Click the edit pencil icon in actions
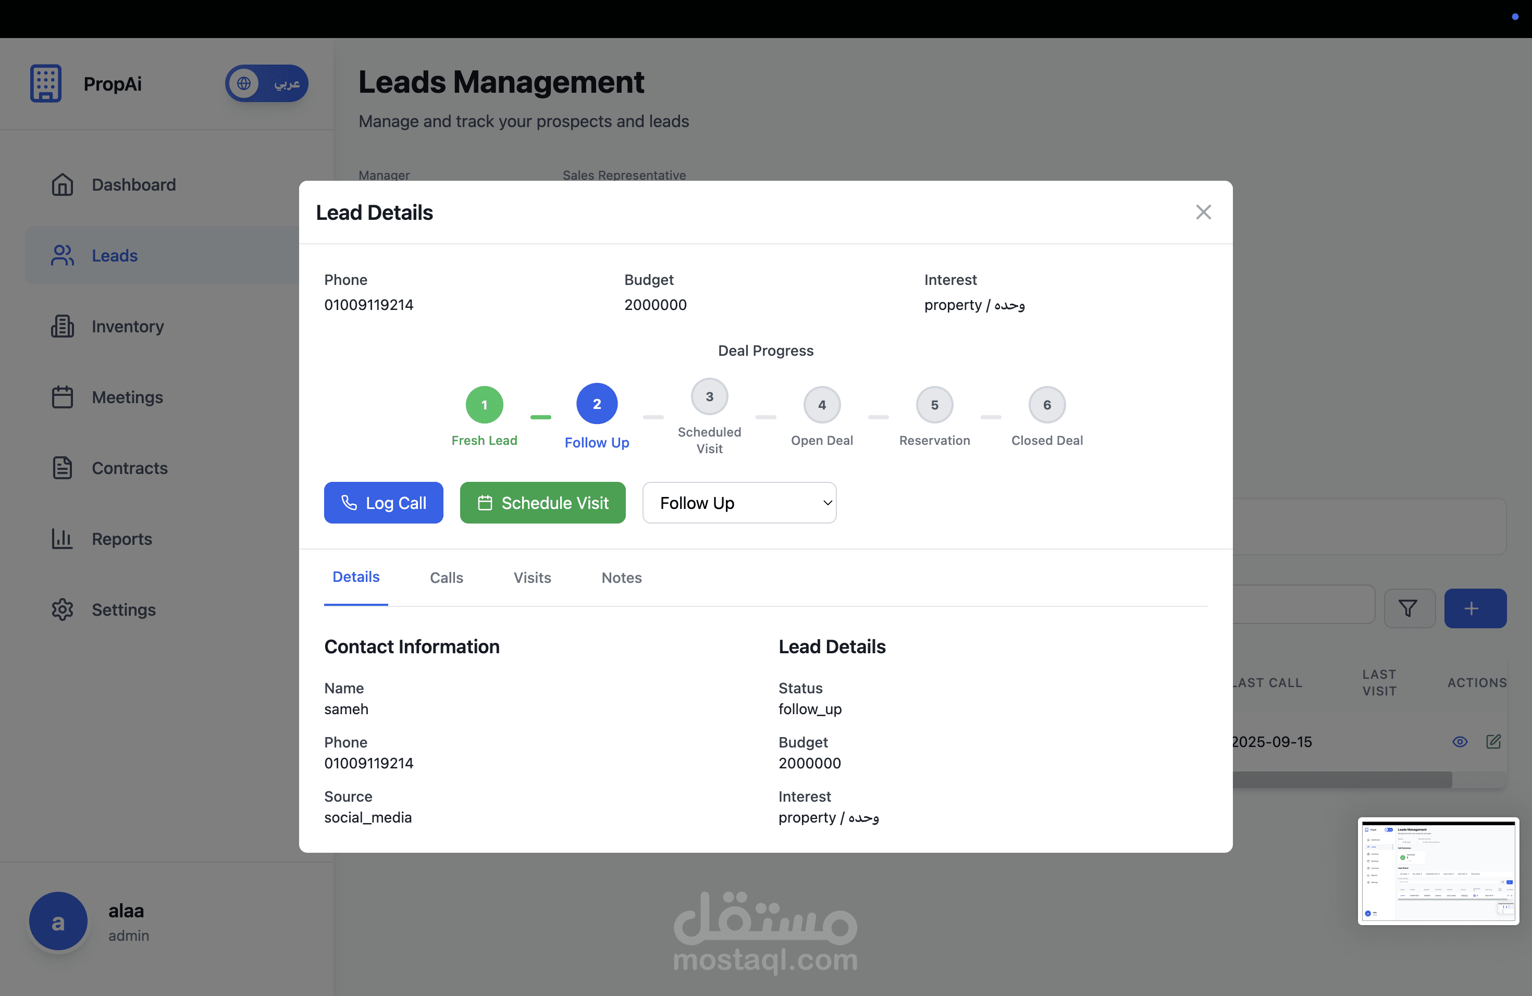The image size is (1532, 996). 1493,742
